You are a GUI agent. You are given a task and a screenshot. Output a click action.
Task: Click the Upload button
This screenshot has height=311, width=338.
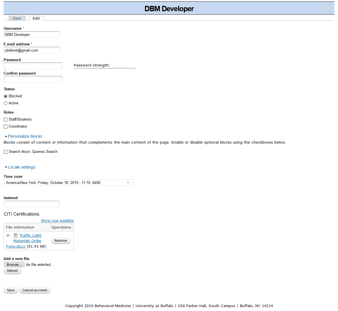12,271
